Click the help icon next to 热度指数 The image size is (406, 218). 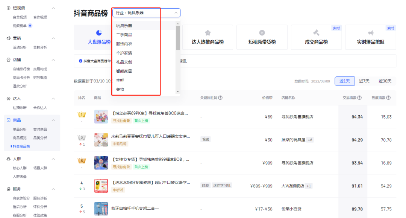(x=388, y=98)
